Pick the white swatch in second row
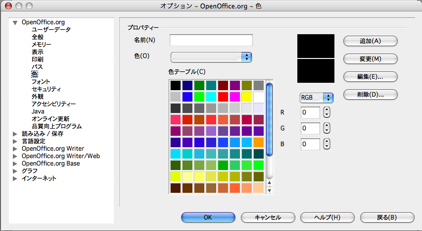Image resolution: width=422 pixels, height=231 pixels. pyautogui.click(x=258, y=97)
